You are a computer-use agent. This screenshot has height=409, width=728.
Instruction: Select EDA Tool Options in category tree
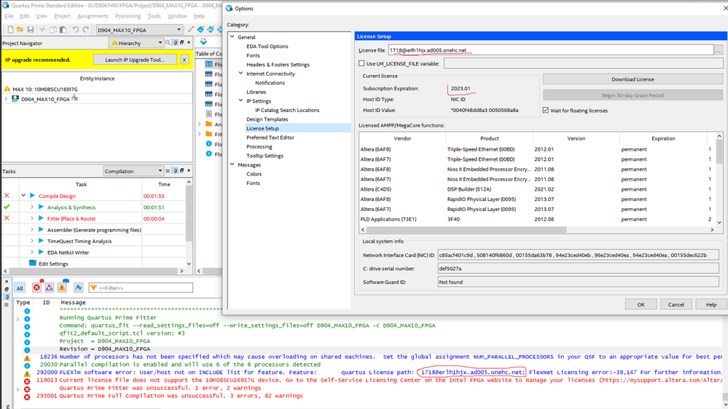point(267,47)
